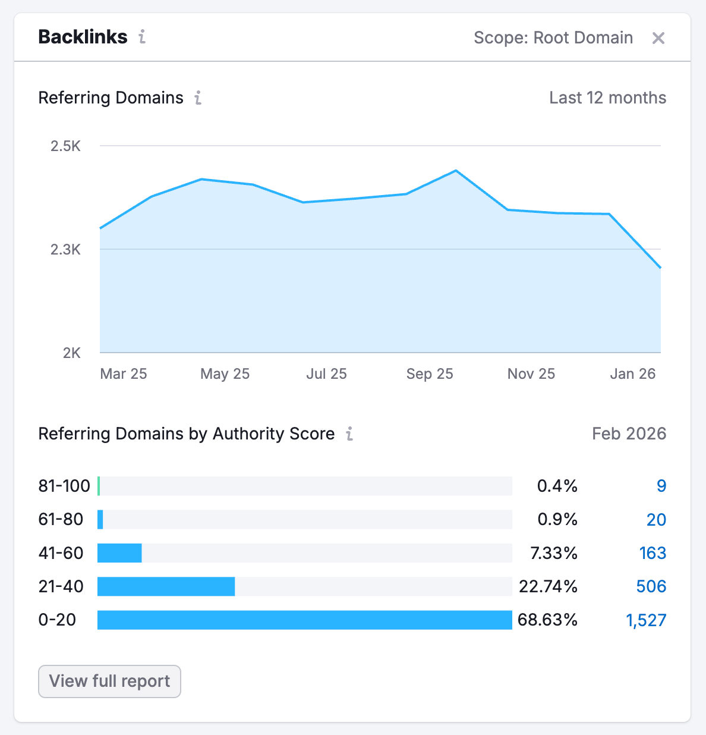Open the 1,527 domains link
This screenshot has height=735, width=706.
click(x=646, y=620)
